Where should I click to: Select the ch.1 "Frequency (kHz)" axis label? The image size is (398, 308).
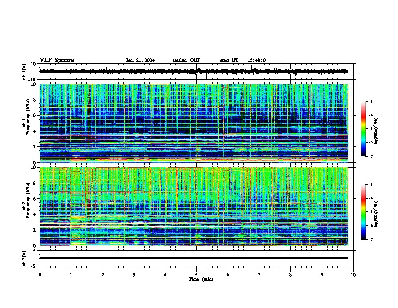coord(27,117)
